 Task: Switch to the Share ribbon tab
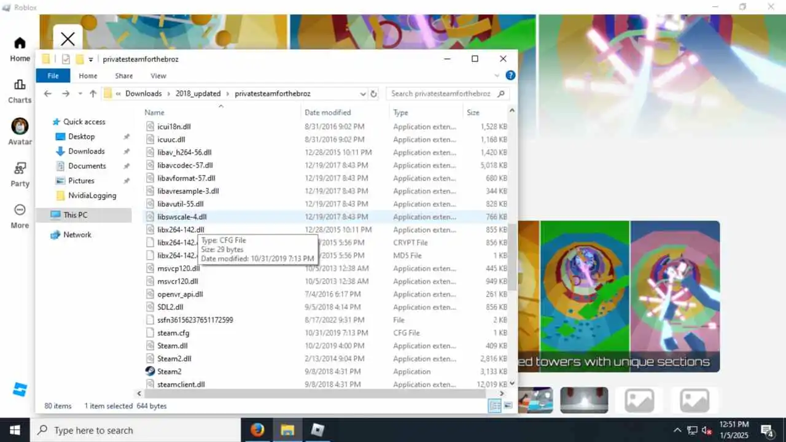(123, 76)
